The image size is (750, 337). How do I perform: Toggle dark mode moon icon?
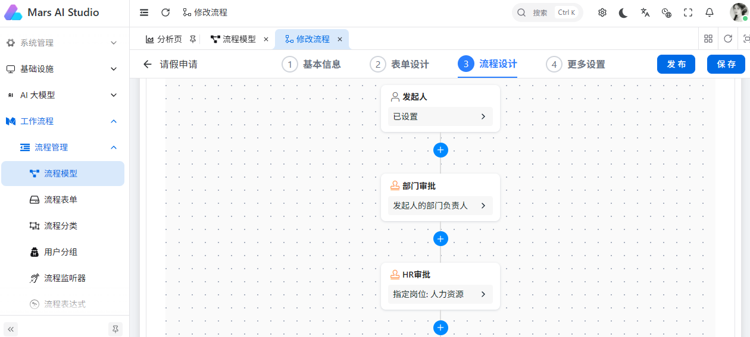pyautogui.click(x=623, y=12)
